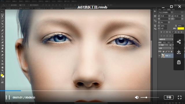The height and width of the screenshot is (104, 185).
Task: Open the white background color swatch
Action: click(x=3, y=77)
